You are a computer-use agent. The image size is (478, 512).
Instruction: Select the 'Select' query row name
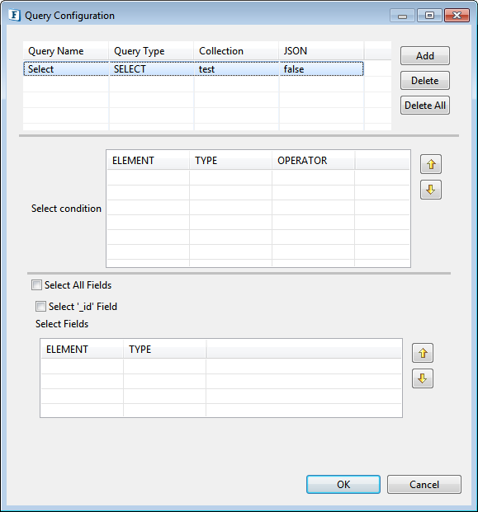66,69
